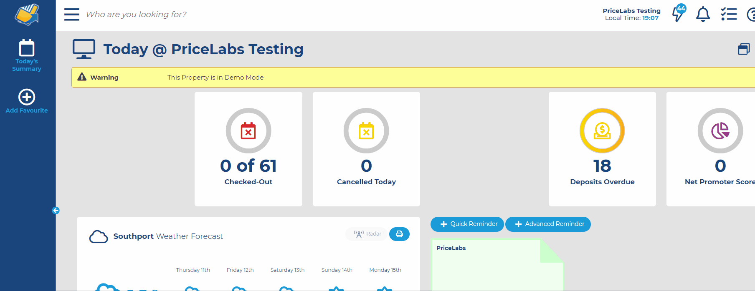Screen dimensions: 755x291
Task: Click the '18' deposits overdue count
Action: (602, 166)
